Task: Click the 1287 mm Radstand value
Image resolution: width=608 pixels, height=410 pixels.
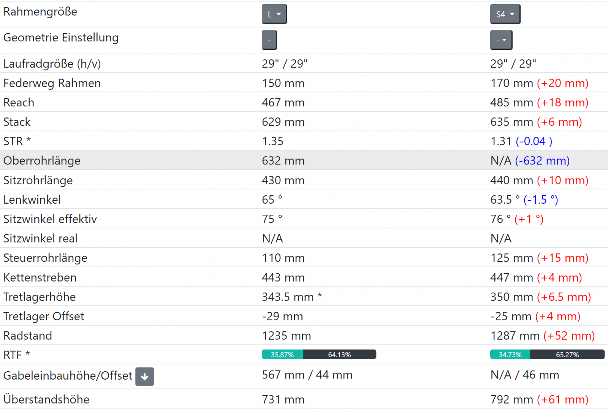Action: [x=515, y=336]
